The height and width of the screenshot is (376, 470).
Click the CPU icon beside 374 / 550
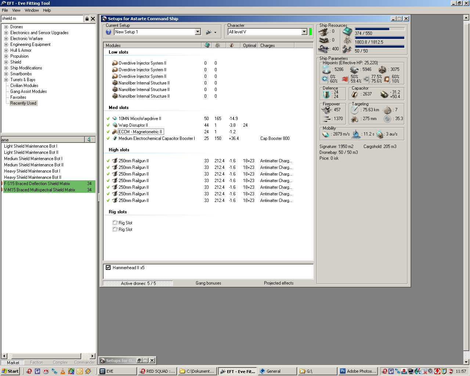click(347, 32)
